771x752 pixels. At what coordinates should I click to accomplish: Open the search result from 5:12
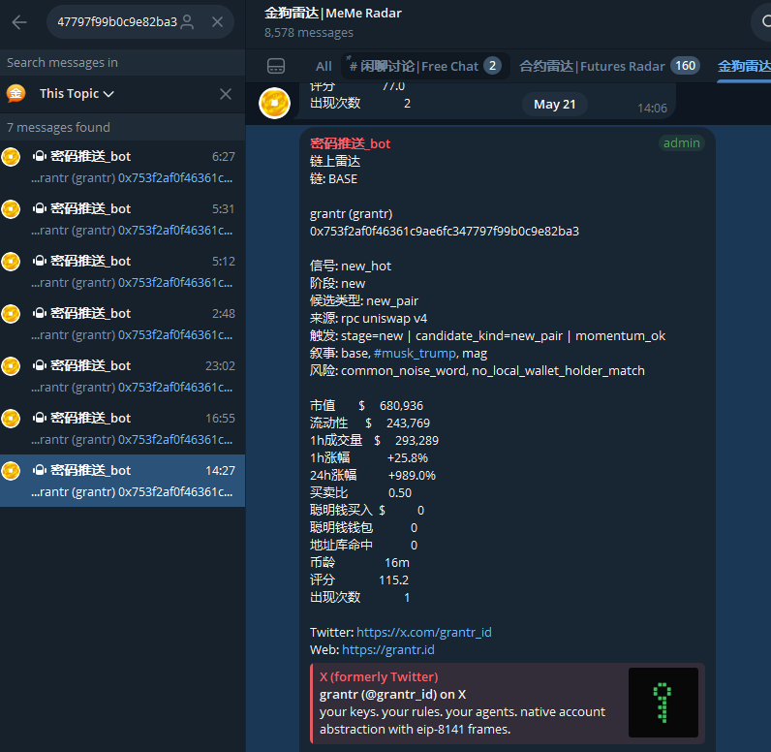click(122, 271)
